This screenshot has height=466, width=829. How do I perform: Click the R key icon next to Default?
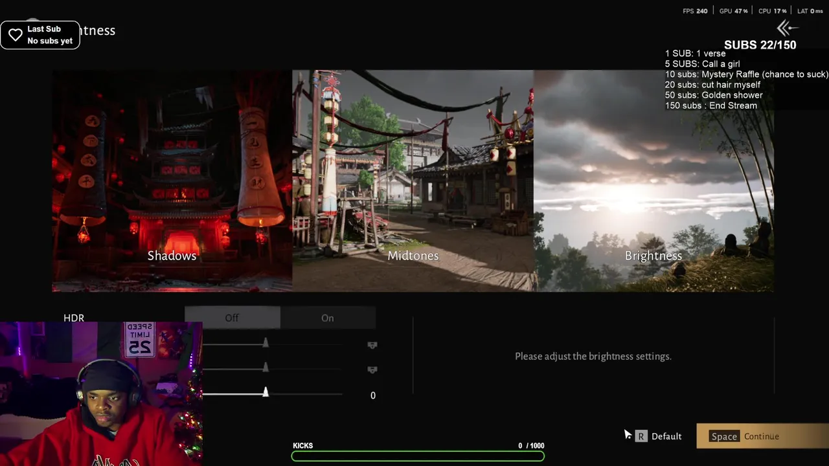pos(641,436)
